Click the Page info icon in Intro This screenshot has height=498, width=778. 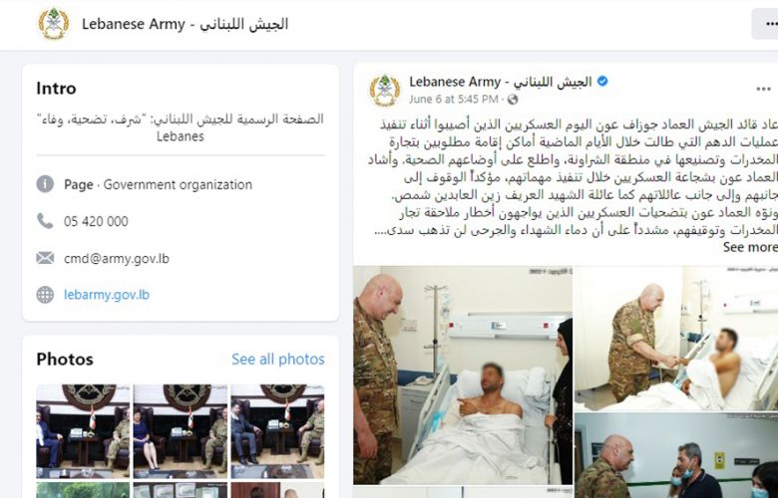(x=45, y=184)
